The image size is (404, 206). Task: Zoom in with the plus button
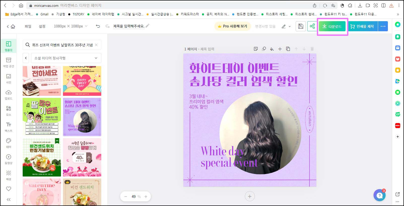(146, 196)
